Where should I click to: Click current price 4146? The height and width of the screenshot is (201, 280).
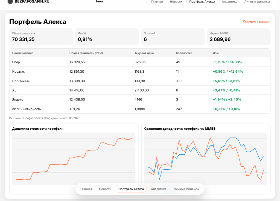(x=138, y=99)
